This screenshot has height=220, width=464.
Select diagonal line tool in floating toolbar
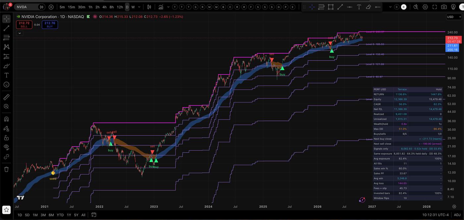(x=340, y=7)
